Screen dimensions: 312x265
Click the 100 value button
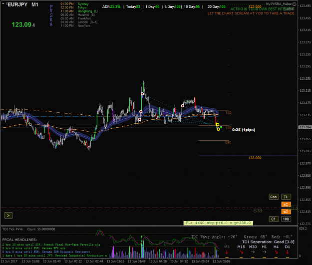coord(286,219)
